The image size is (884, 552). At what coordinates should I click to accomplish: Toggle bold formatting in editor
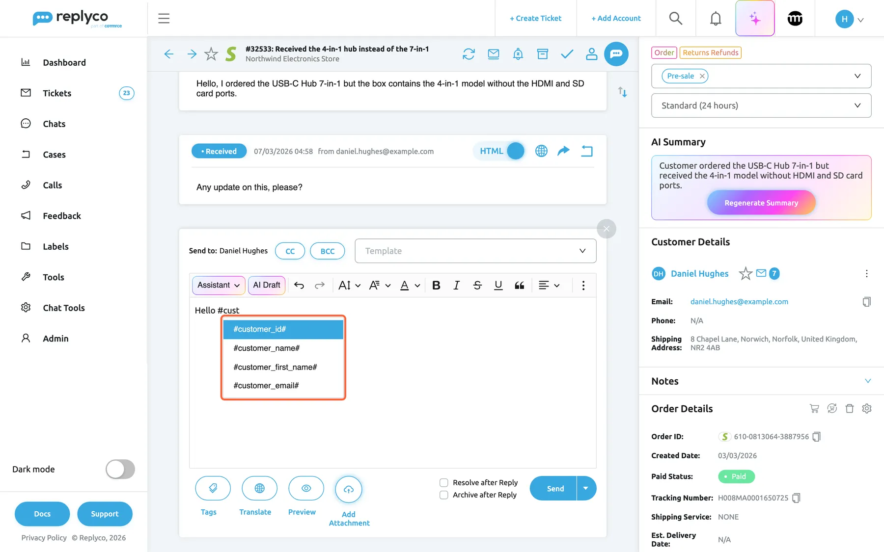click(436, 286)
